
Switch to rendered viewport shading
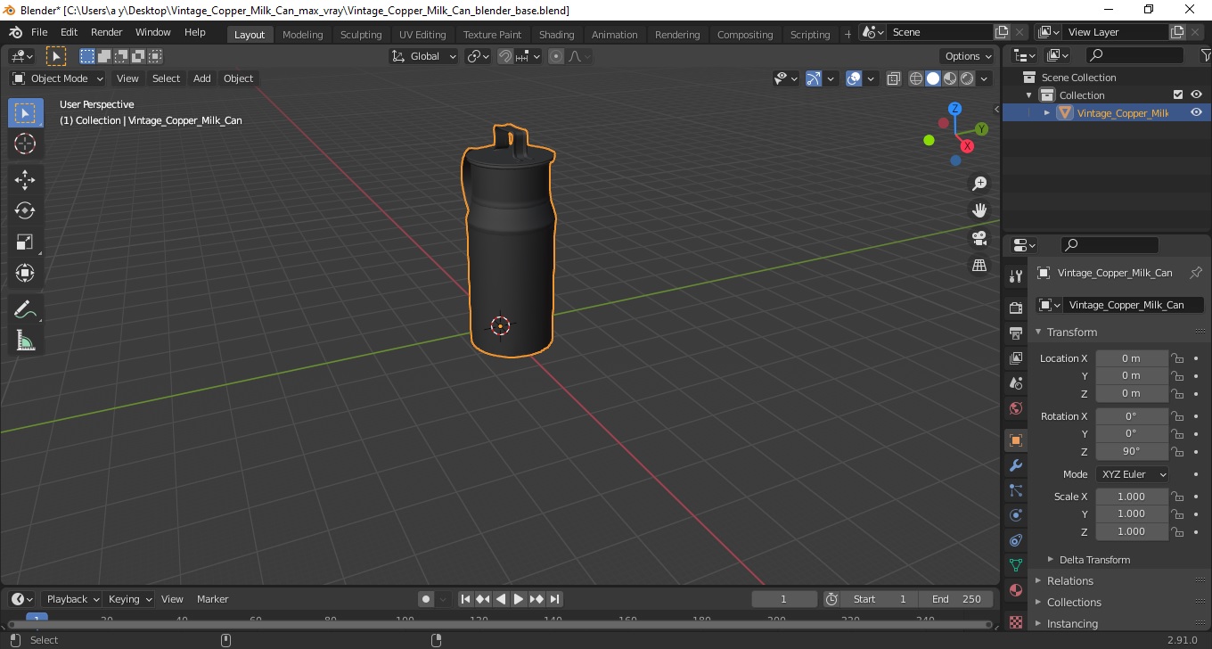pyautogui.click(x=967, y=78)
